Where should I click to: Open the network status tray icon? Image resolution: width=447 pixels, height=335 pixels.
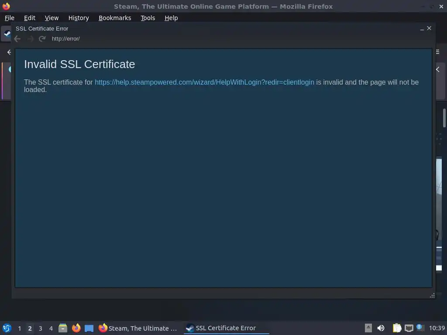409,328
